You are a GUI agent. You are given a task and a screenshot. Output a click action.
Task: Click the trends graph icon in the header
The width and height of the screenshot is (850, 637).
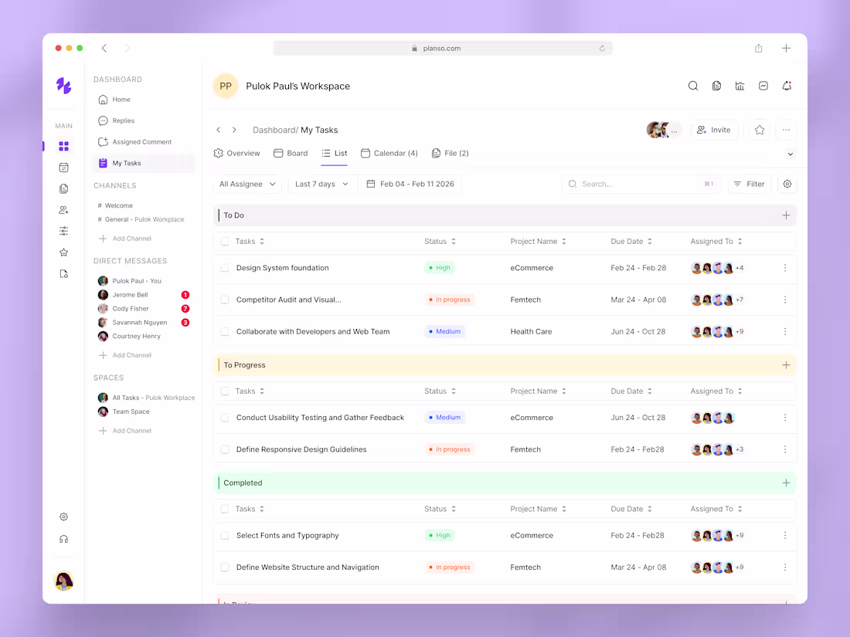tap(763, 86)
